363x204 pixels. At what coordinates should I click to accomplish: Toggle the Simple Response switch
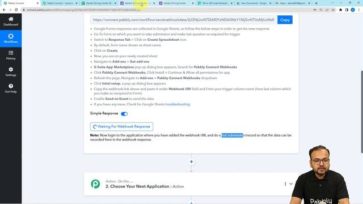tap(124, 114)
